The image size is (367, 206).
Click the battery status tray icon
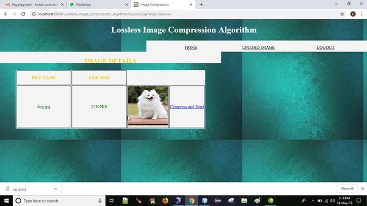[319, 201]
